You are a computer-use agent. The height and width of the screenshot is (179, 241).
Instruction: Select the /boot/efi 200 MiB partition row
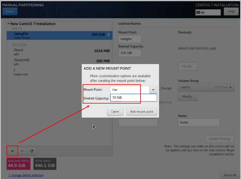(60, 62)
